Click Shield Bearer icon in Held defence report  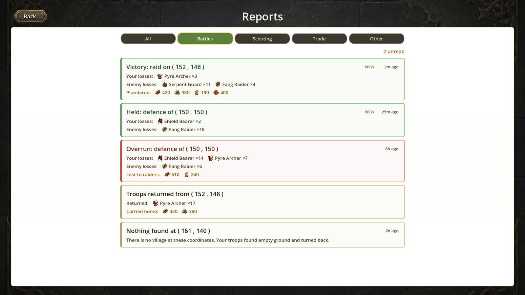coord(160,121)
